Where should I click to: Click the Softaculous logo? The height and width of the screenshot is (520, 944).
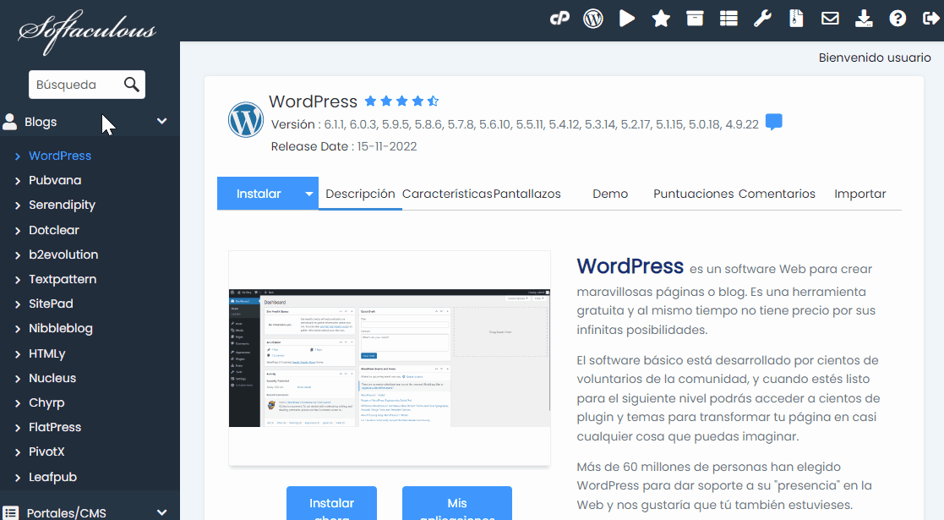pos(87,30)
